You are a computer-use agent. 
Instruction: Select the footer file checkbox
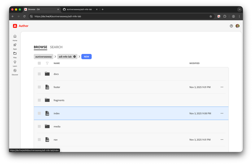(x=39, y=87)
